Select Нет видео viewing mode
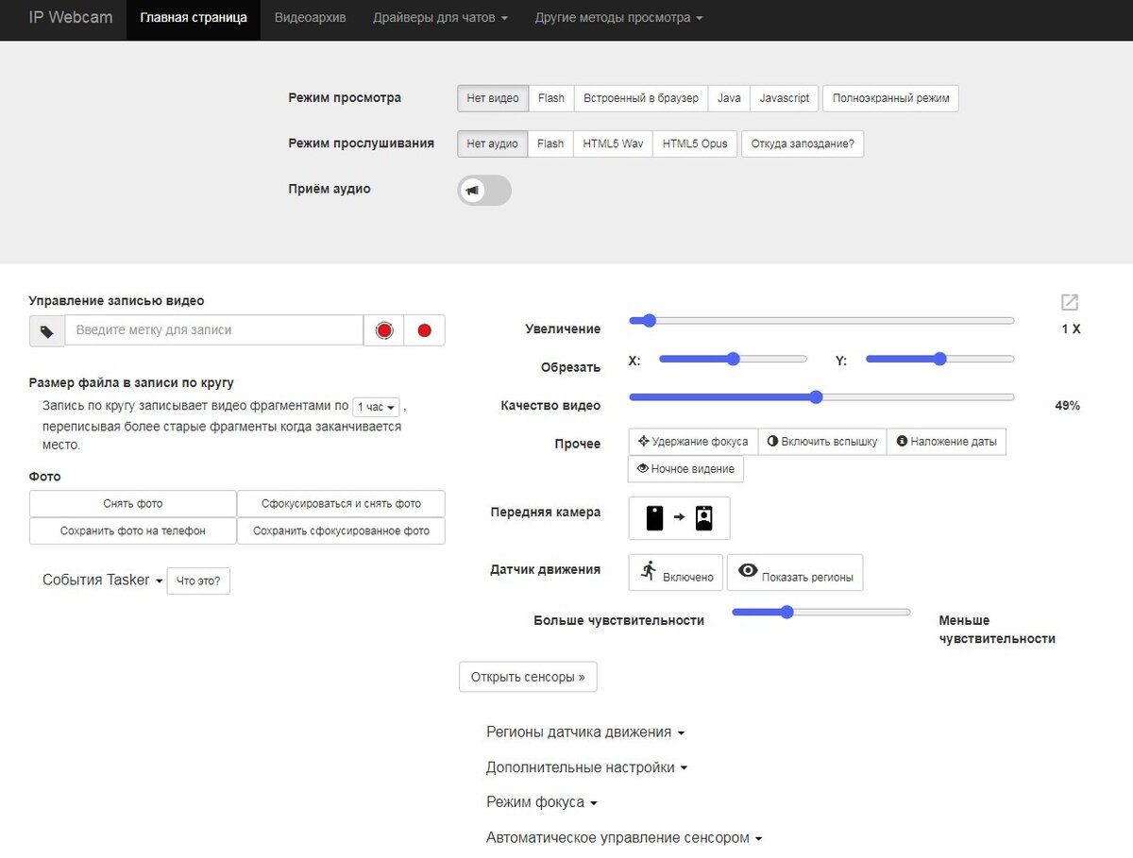1133x858 pixels. click(493, 98)
